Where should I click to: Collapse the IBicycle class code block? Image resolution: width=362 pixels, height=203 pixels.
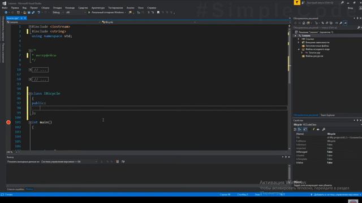click(30, 94)
